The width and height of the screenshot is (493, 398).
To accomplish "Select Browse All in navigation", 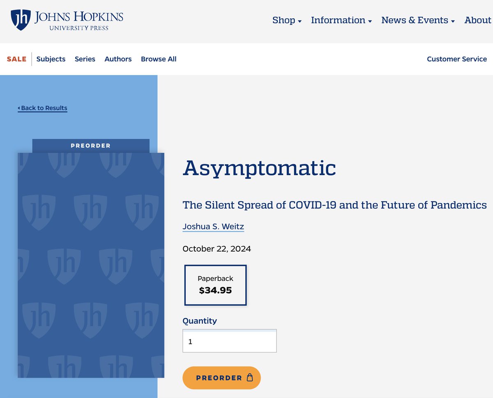I will [x=159, y=59].
